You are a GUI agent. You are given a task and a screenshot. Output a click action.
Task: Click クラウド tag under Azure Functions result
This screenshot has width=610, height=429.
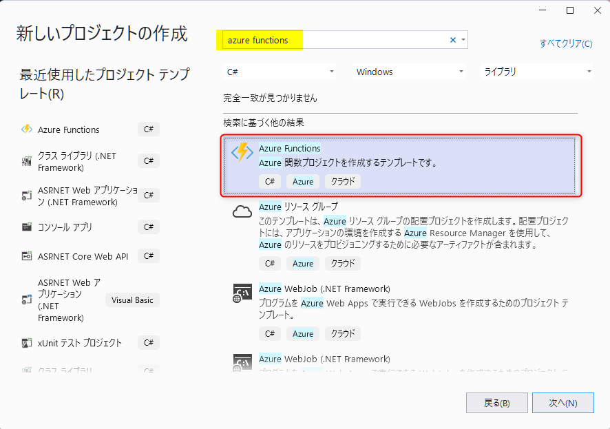point(343,181)
